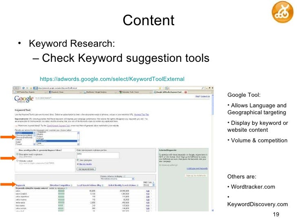Select Portugal in the country list

click(x=40, y=139)
